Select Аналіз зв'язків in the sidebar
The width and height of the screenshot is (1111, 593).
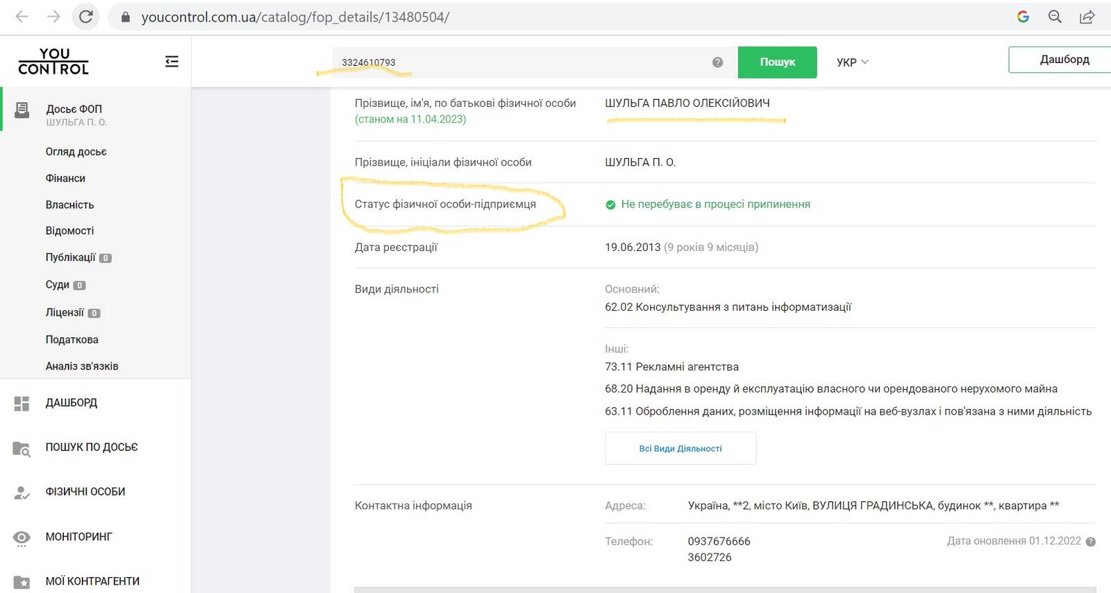82,366
